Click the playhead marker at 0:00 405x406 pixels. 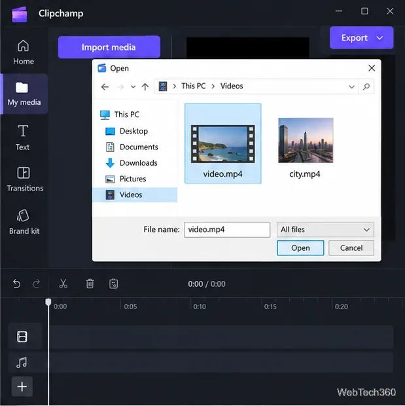pyautogui.click(x=48, y=302)
